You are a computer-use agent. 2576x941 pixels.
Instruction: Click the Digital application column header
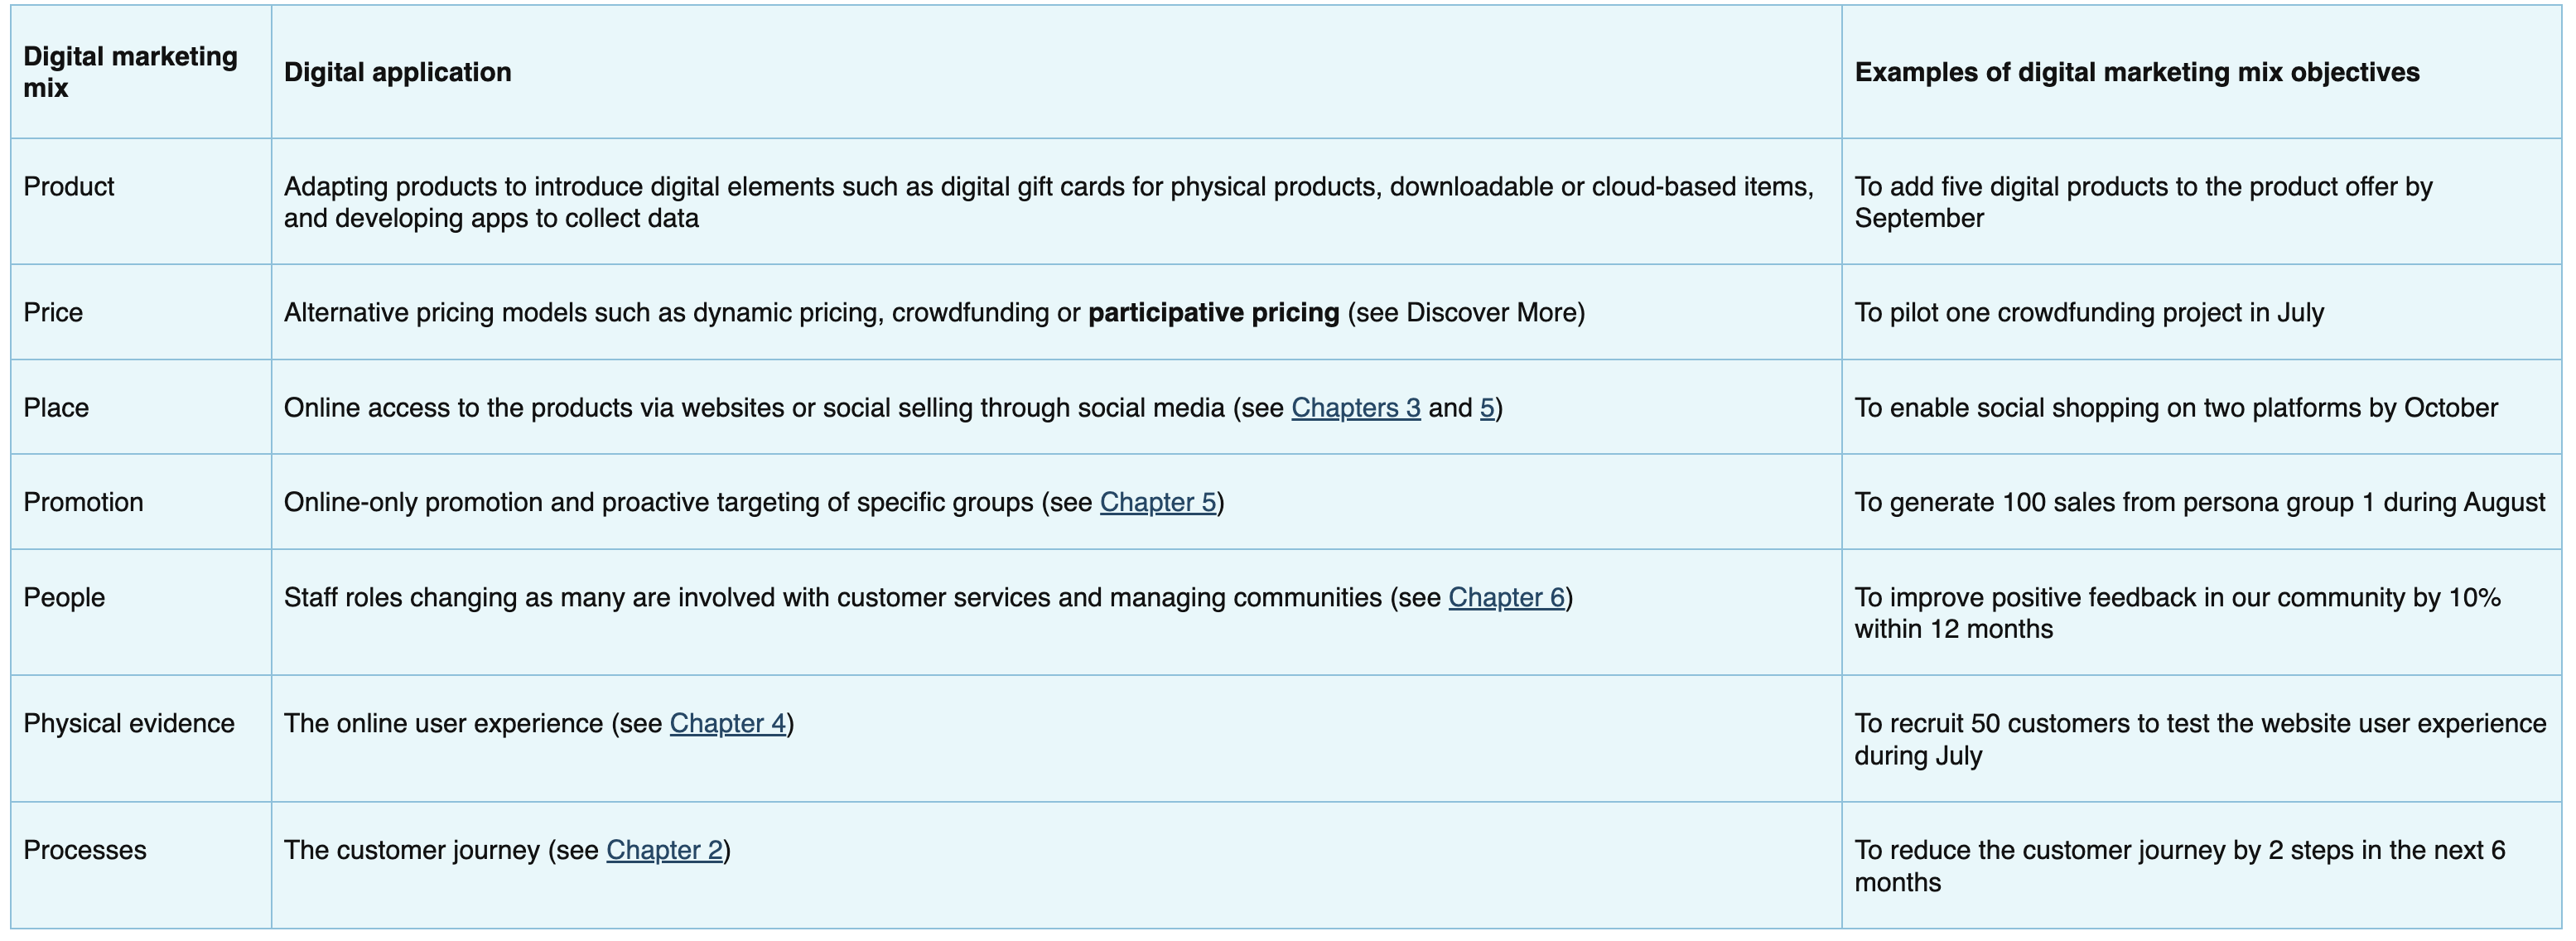coord(397,72)
